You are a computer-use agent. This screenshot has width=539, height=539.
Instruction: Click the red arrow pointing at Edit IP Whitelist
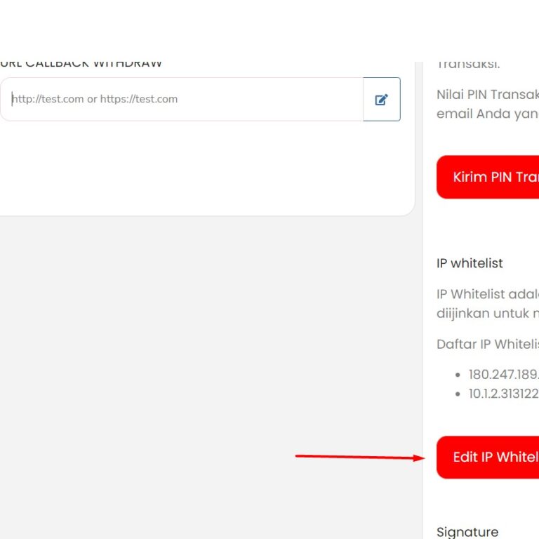tap(359, 457)
